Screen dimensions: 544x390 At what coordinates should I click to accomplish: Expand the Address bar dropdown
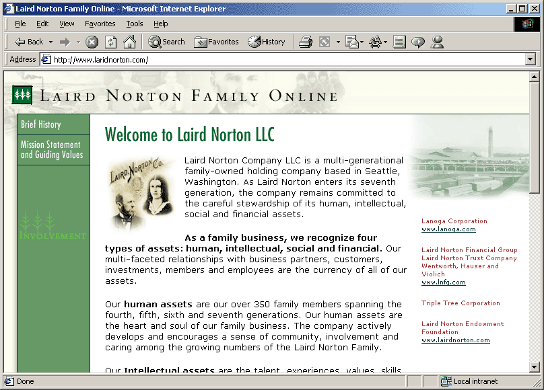530,60
